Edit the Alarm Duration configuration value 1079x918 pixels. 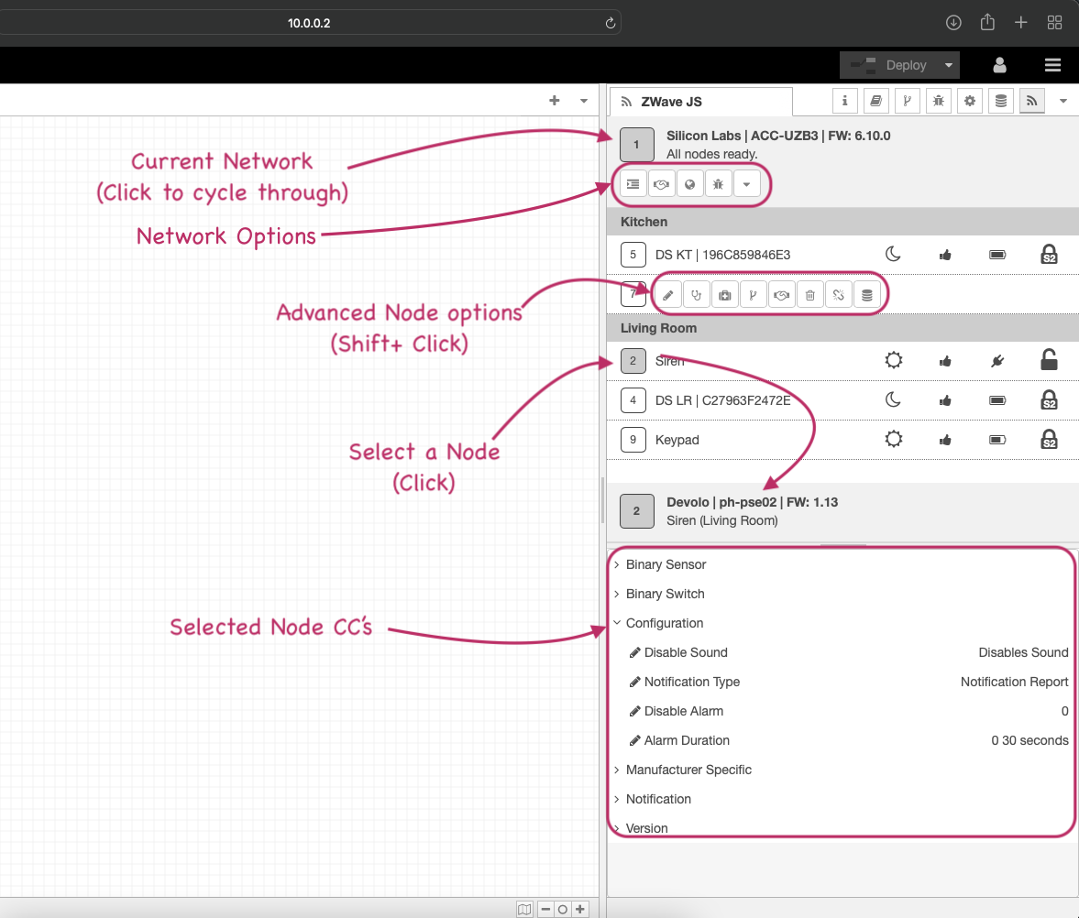pos(634,740)
